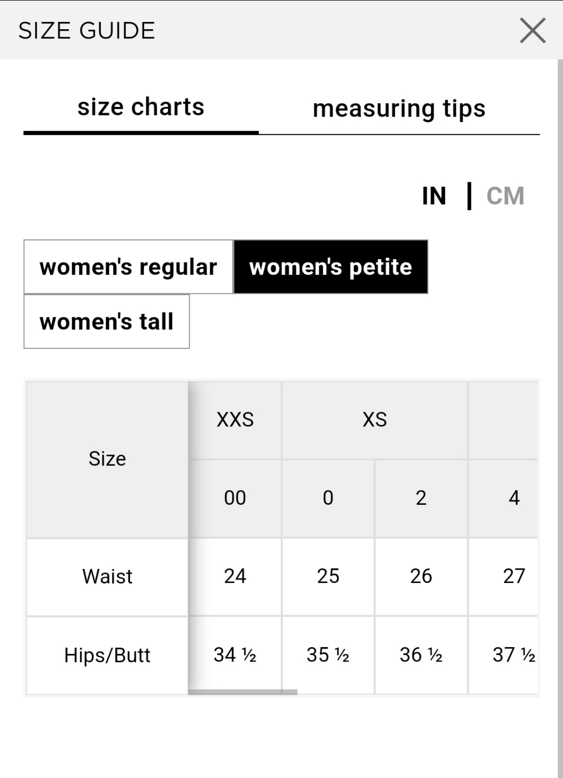The width and height of the screenshot is (563, 778).
Task: Choose women's tall size chart
Action: [x=107, y=321]
